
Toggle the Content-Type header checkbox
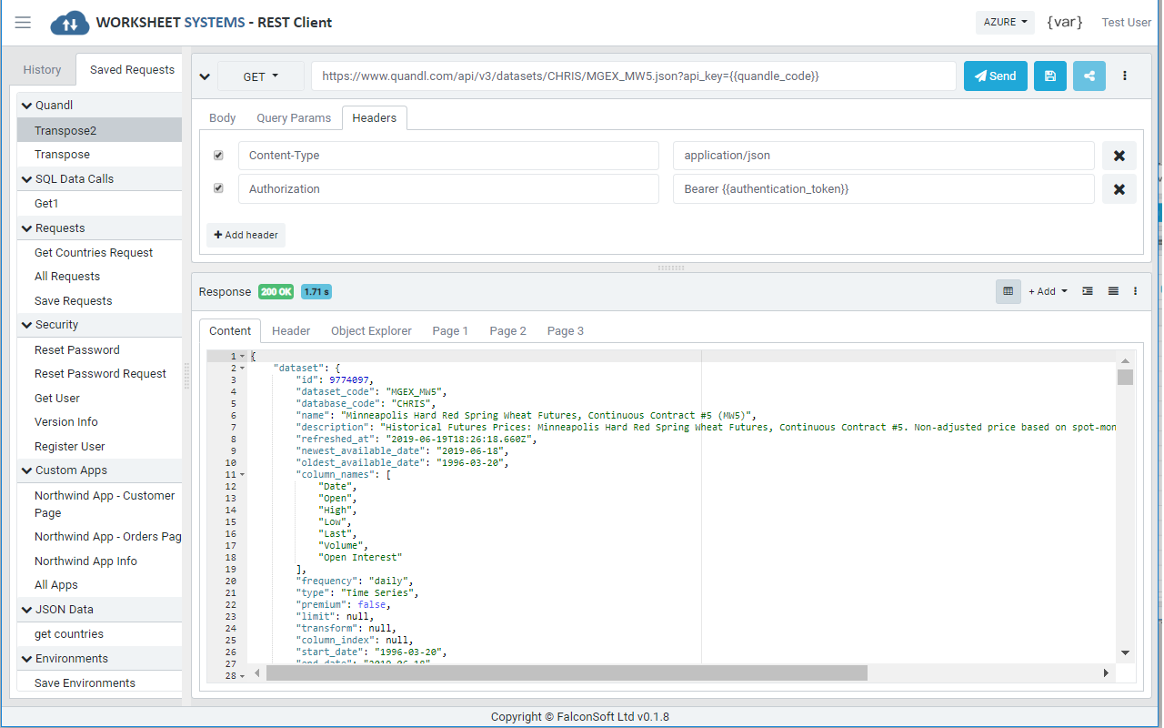(x=218, y=156)
